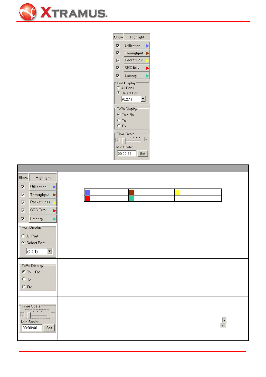Click Packet Loss highlight button in table panel
The width and height of the screenshot is (266, 377).
click(x=43, y=202)
